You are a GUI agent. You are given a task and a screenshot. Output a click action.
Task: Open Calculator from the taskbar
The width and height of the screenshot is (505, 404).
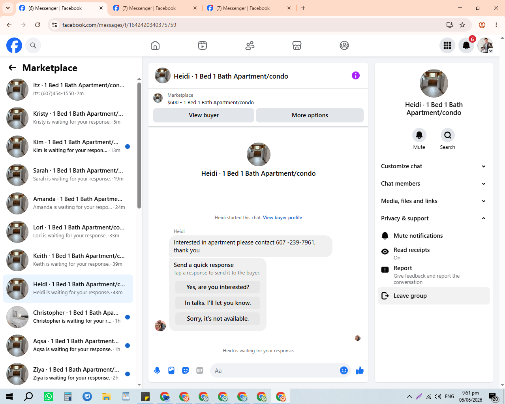coord(68,396)
